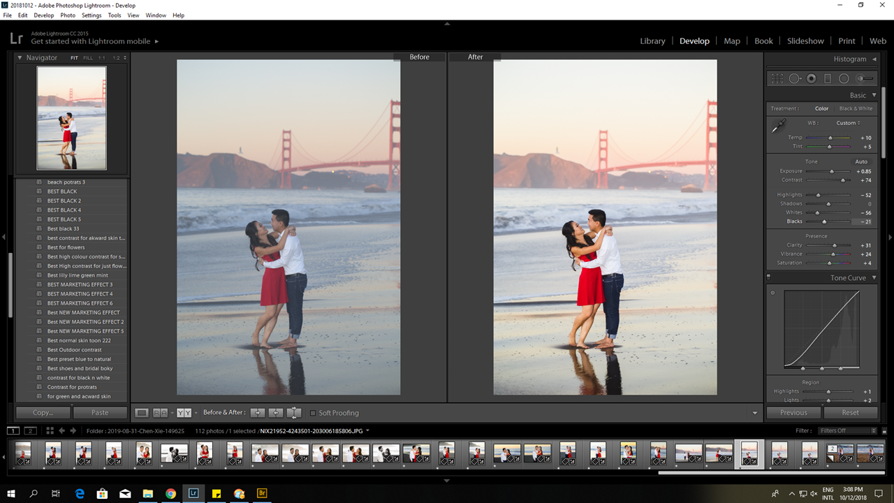Screen dimensions: 894x503
Task: Swap Before and After settings
Action: click(294, 413)
